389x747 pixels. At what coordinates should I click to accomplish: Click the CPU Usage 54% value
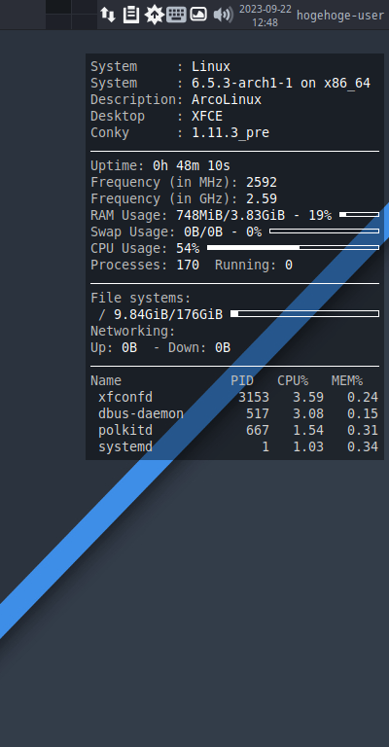pos(188,248)
